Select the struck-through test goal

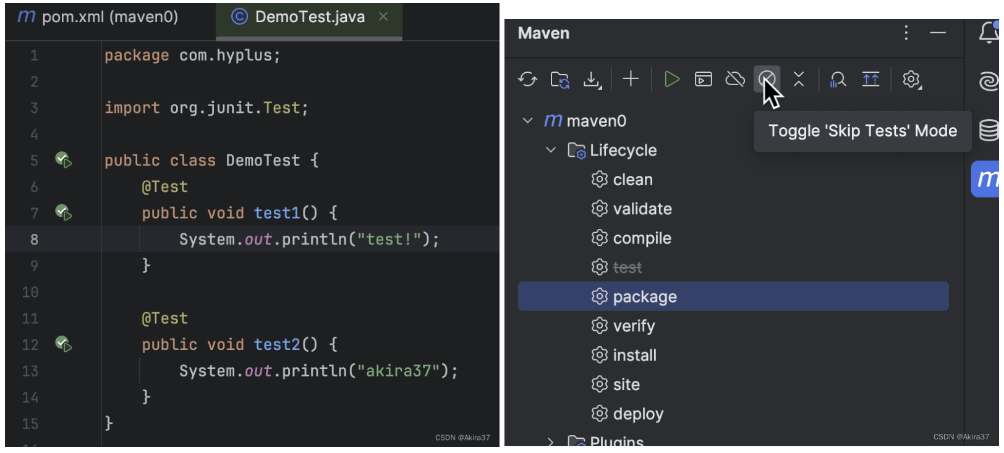click(627, 267)
